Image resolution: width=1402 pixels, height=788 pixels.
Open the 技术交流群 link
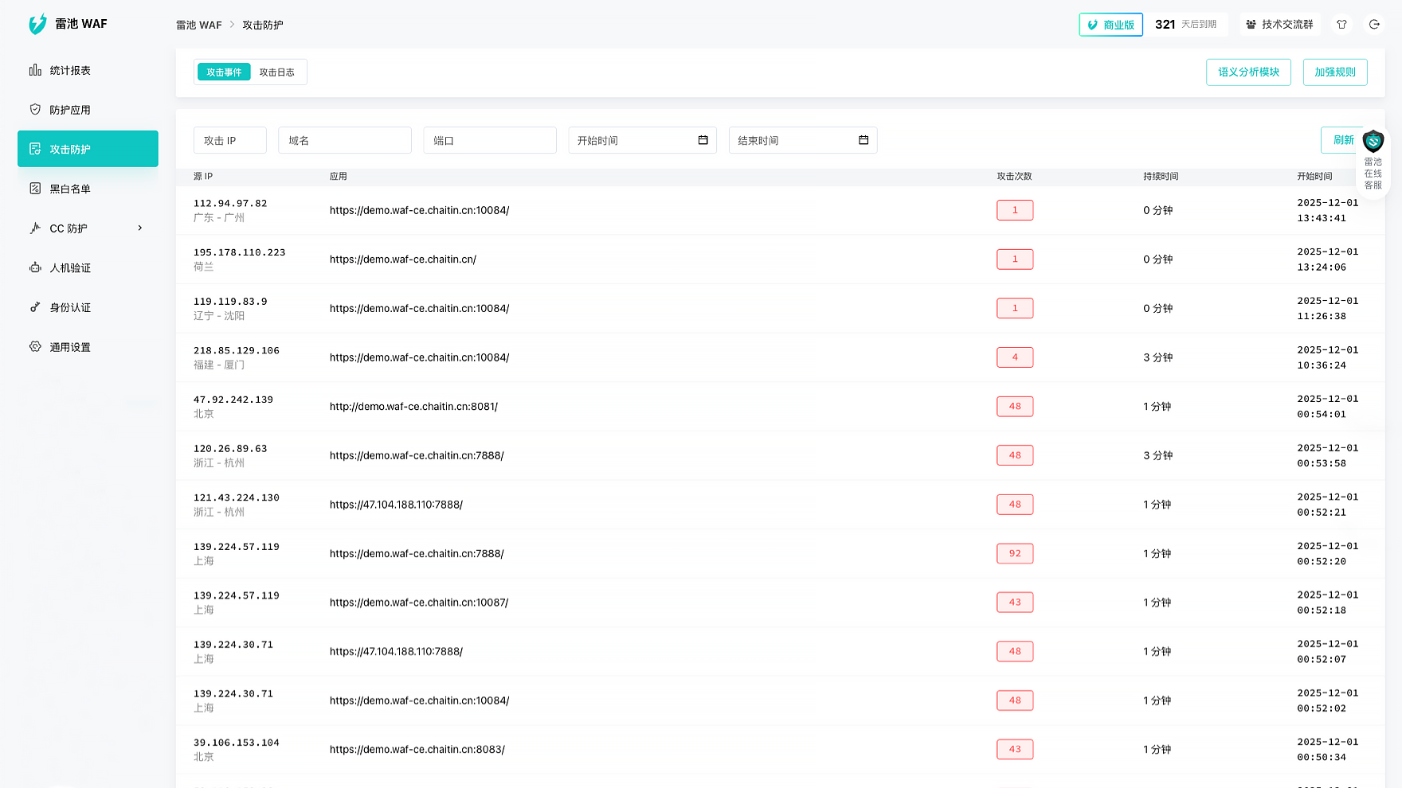point(1279,25)
